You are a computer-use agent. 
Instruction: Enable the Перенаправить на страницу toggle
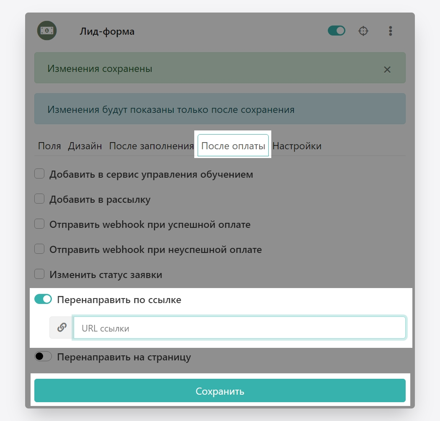43,357
